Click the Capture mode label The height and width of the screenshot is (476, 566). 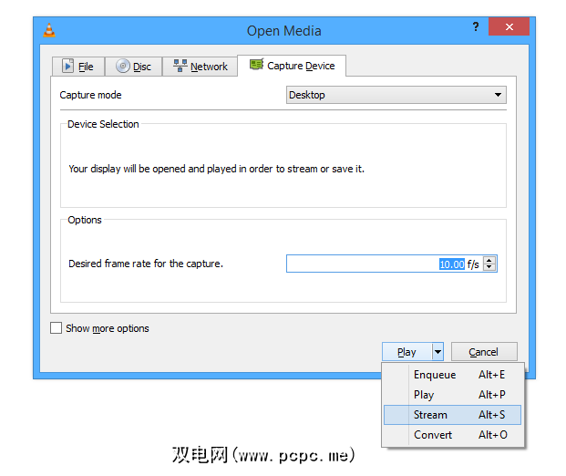90,95
